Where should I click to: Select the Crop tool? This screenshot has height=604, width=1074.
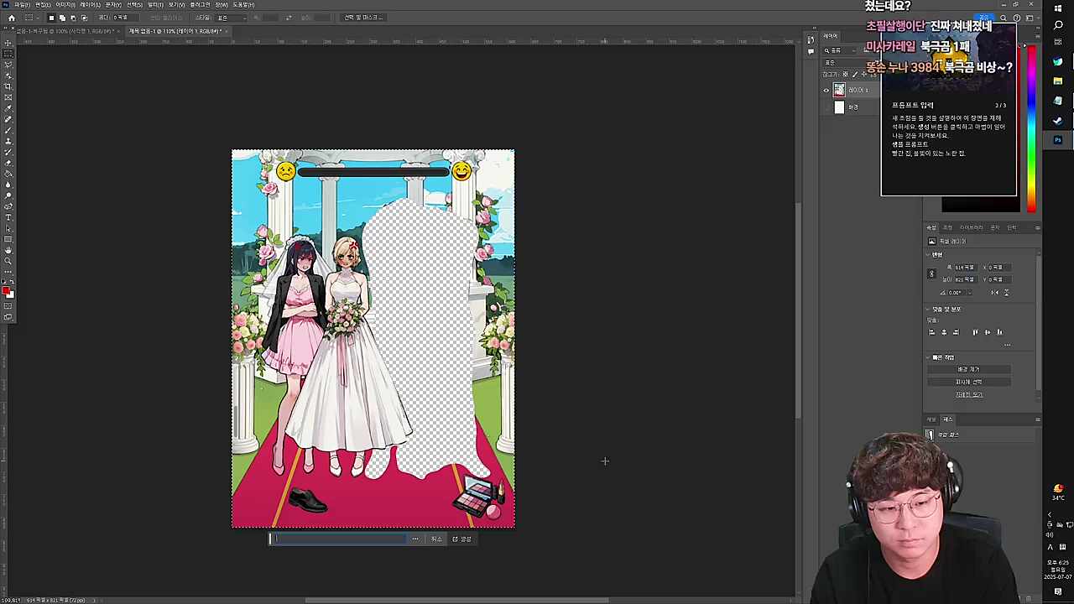[x=8, y=86]
